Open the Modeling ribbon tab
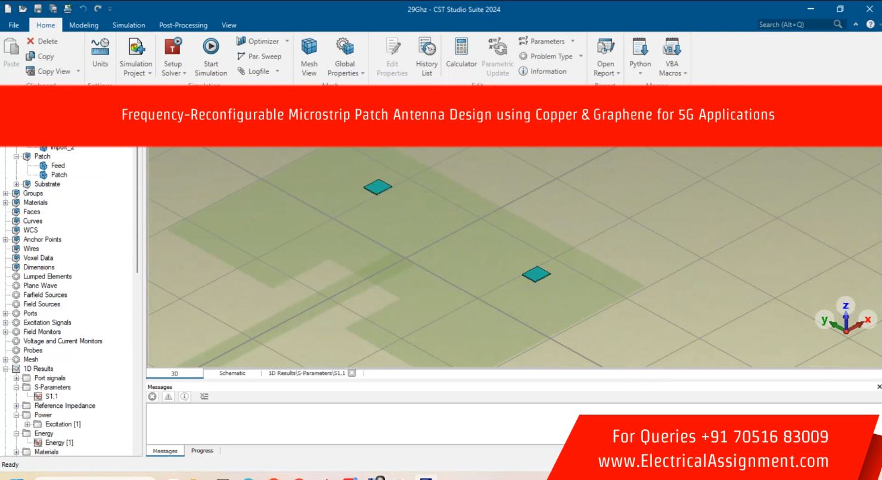This screenshot has height=480, width=882. pyautogui.click(x=83, y=25)
